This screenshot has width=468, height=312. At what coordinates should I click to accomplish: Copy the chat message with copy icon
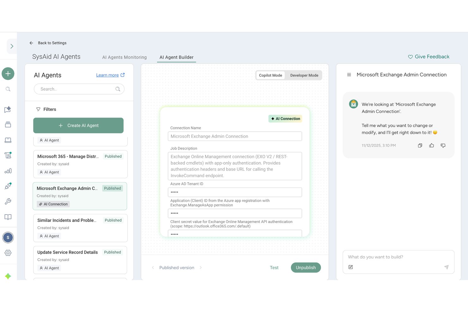[x=420, y=145]
